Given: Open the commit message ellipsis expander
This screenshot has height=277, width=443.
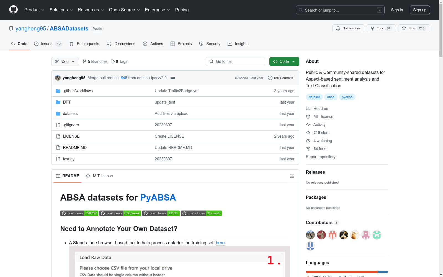Looking at the screenshot, I should pyautogui.click(x=173, y=78).
